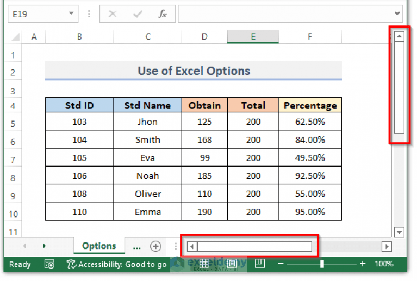Click the Percentage header cell
The image size is (417, 281).
click(x=311, y=106)
